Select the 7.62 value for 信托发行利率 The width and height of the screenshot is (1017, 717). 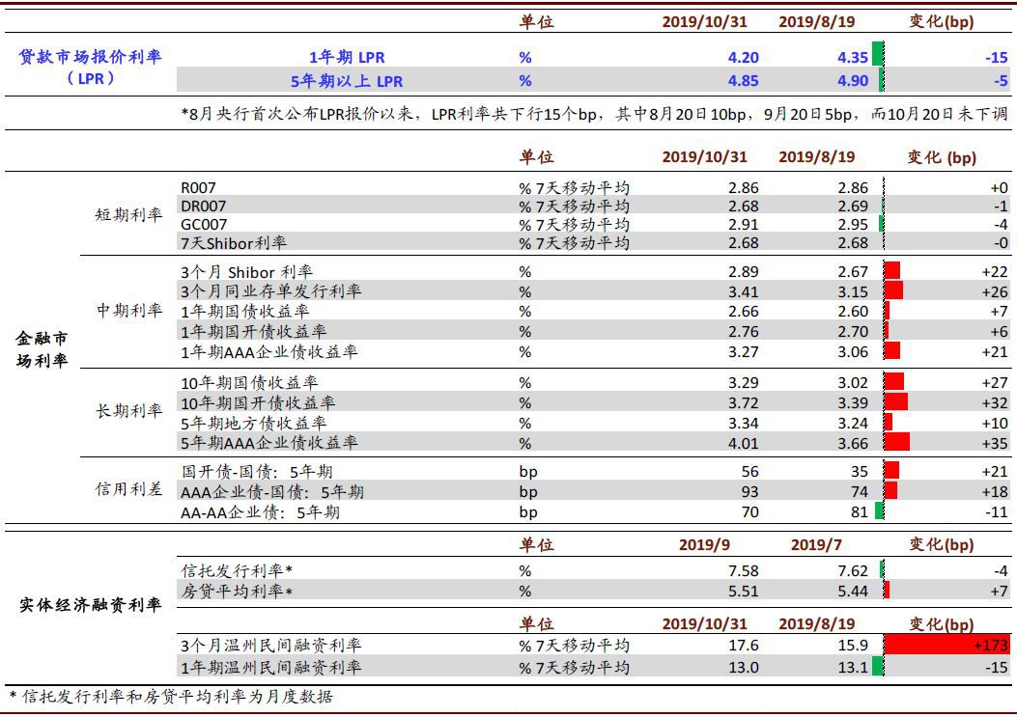(853, 570)
